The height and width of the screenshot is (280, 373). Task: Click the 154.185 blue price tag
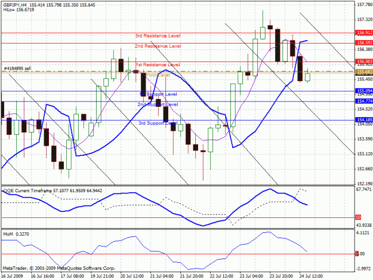[x=364, y=119]
